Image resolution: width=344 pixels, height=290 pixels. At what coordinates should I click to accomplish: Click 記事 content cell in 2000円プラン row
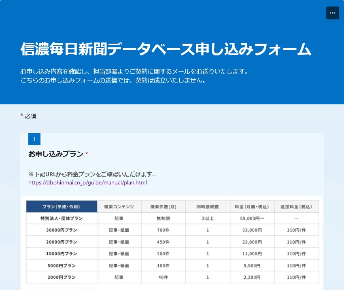(119, 277)
